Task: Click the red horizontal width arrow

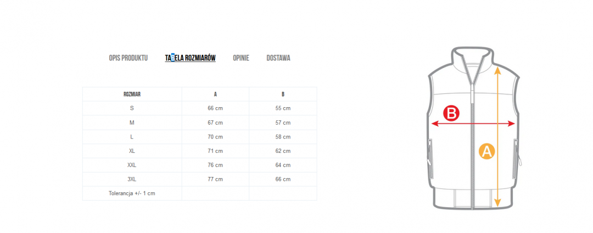Action: pyautogui.click(x=473, y=124)
